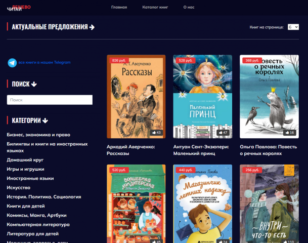Viewport: 308px width, 243px height.
Task: Open the О нас page
Action: point(189,7)
